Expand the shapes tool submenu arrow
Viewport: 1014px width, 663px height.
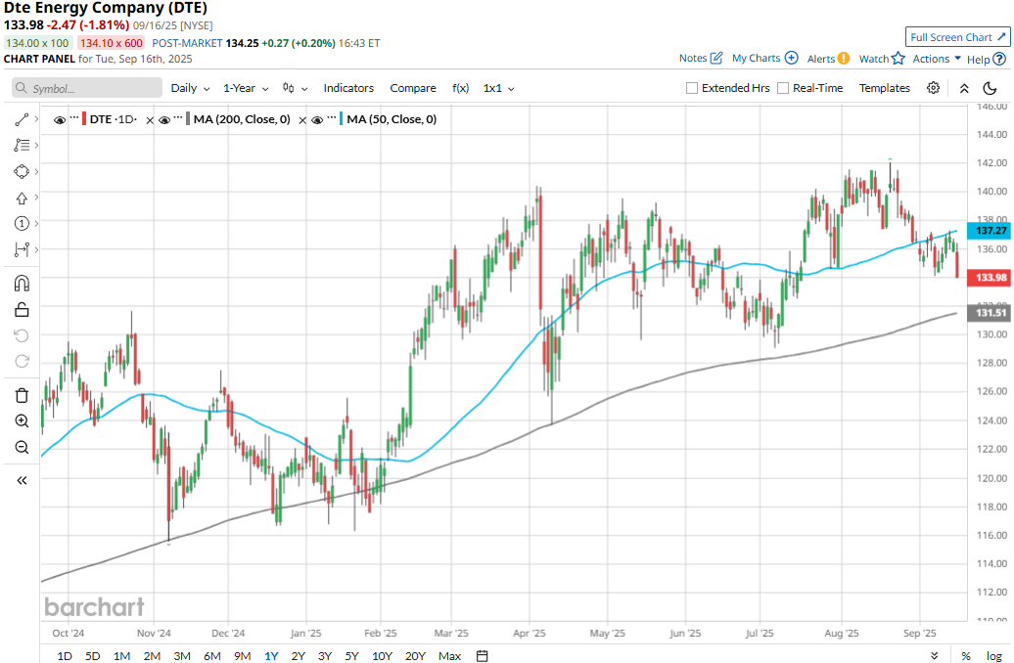36,171
